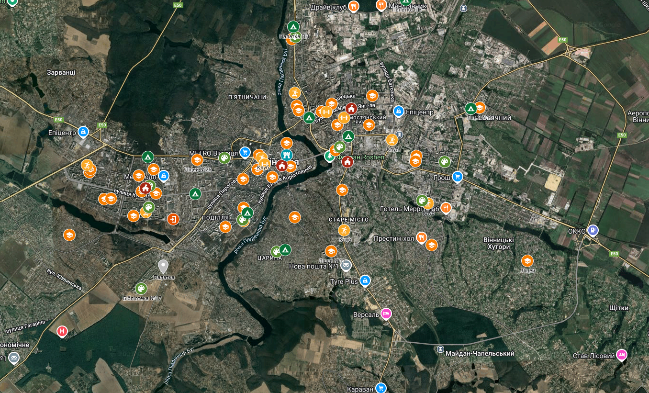Open the Грош shopping cart marker

point(457,177)
